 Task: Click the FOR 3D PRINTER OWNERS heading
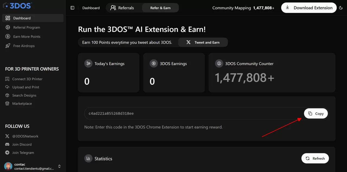click(x=32, y=69)
